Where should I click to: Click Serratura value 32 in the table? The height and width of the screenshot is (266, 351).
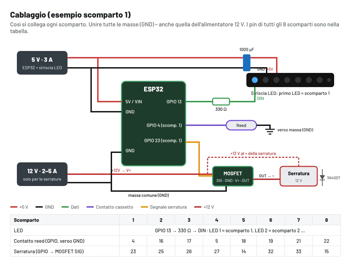coord(271,251)
